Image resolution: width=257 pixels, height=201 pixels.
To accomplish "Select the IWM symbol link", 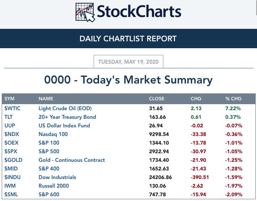I will pyautogui.click(x=10, y=186).
